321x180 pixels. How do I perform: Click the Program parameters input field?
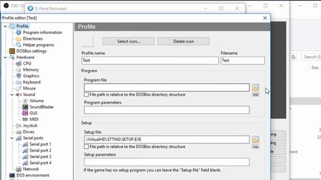tap(167, 110)
